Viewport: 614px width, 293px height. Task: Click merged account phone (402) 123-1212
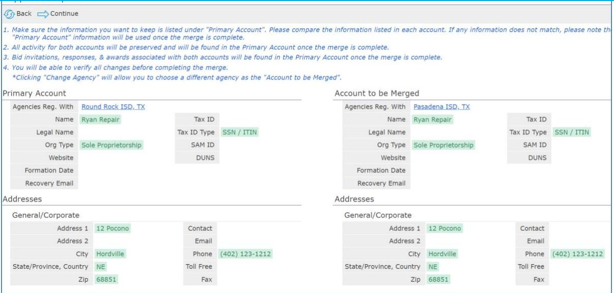pos(577,254)
